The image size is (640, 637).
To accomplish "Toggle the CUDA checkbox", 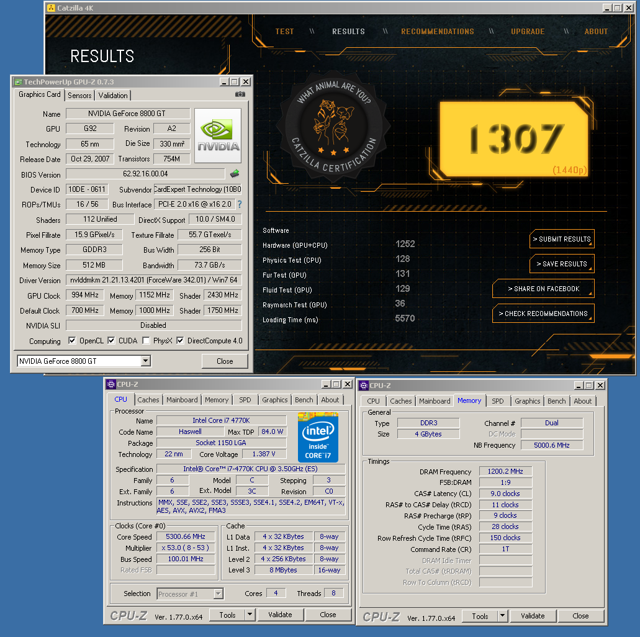I will [111, 341].
